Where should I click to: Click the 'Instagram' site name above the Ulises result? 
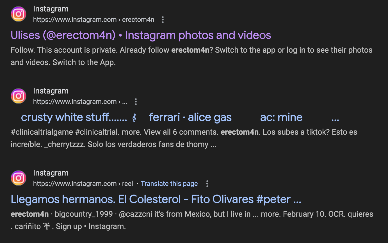(x=51, y=9)
